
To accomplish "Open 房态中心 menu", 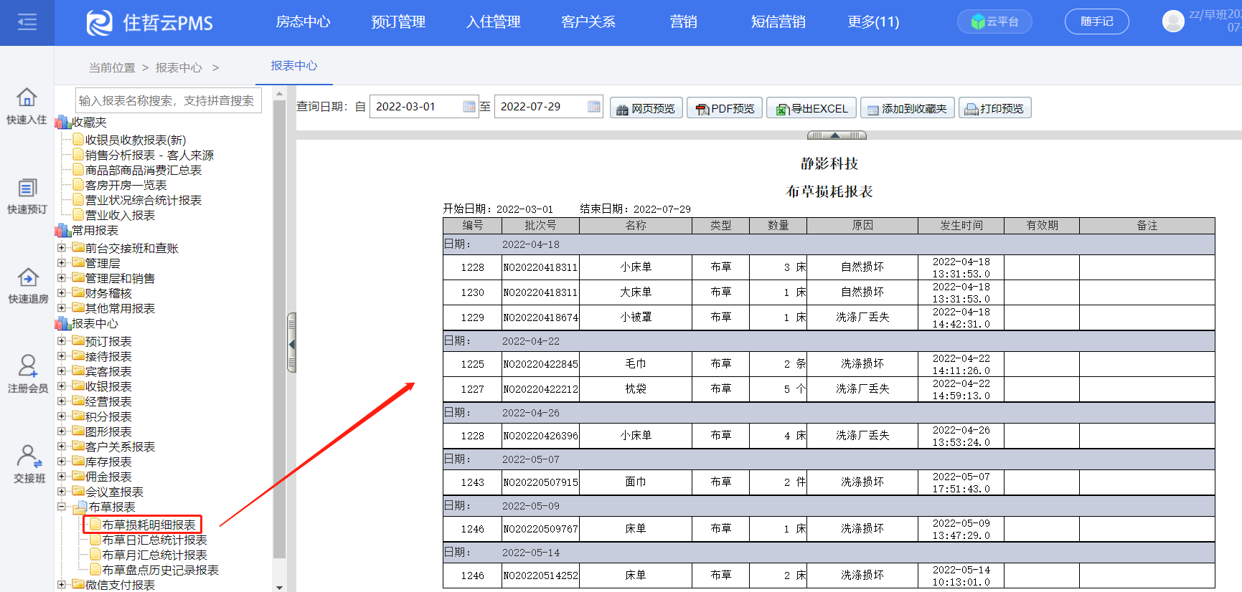I will (304, 22).
